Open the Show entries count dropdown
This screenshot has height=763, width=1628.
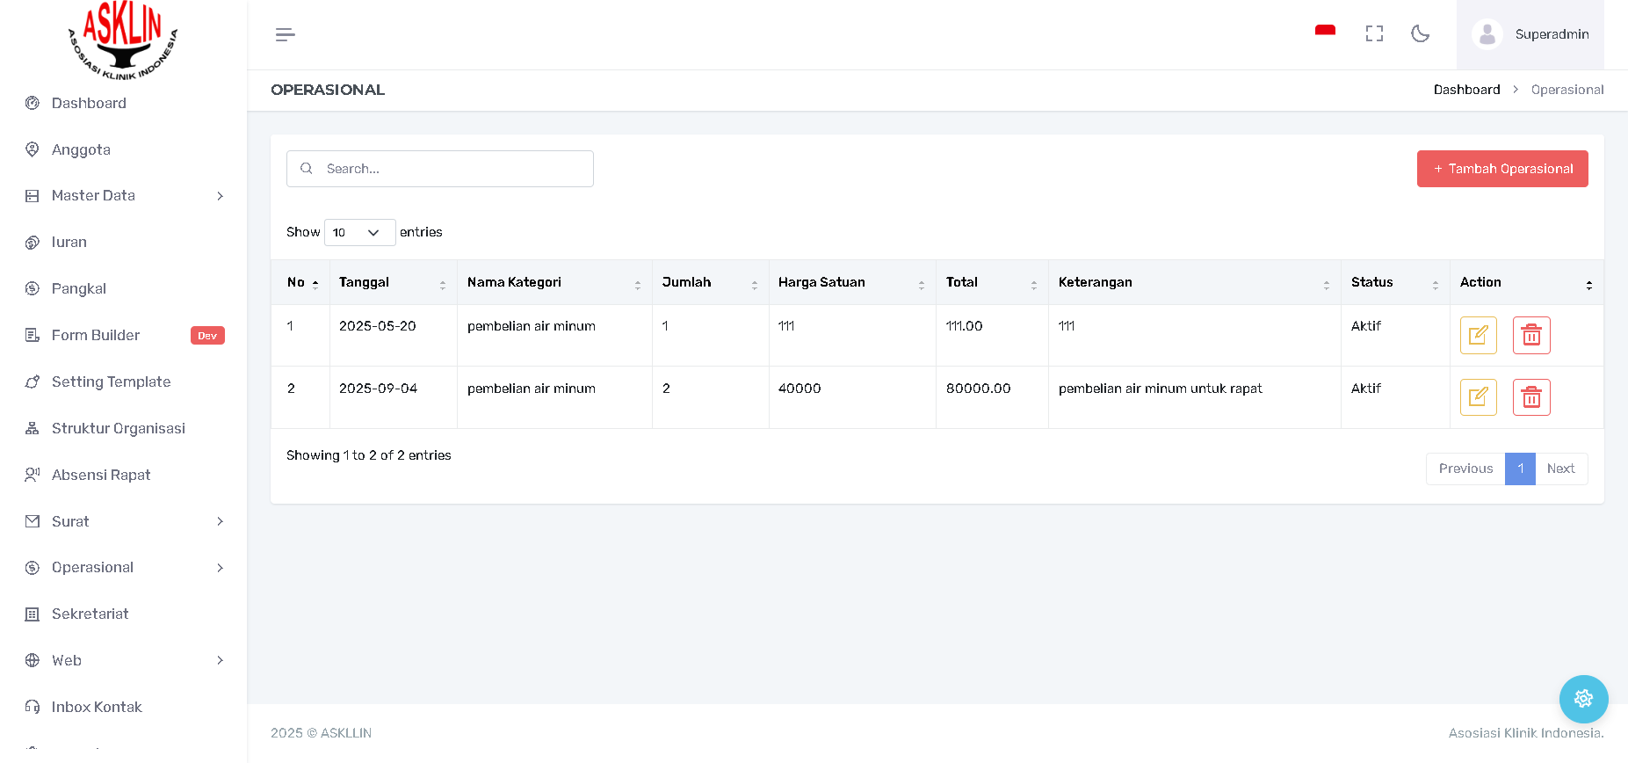pos(359,233)
